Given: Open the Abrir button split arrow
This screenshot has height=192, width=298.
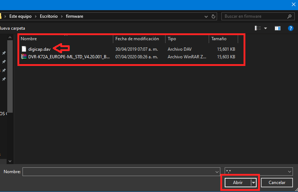Looking at the screenshot, I should tap(253, 183).
